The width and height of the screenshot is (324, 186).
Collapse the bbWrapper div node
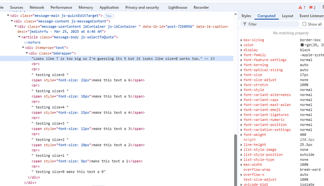click(27, 53)
